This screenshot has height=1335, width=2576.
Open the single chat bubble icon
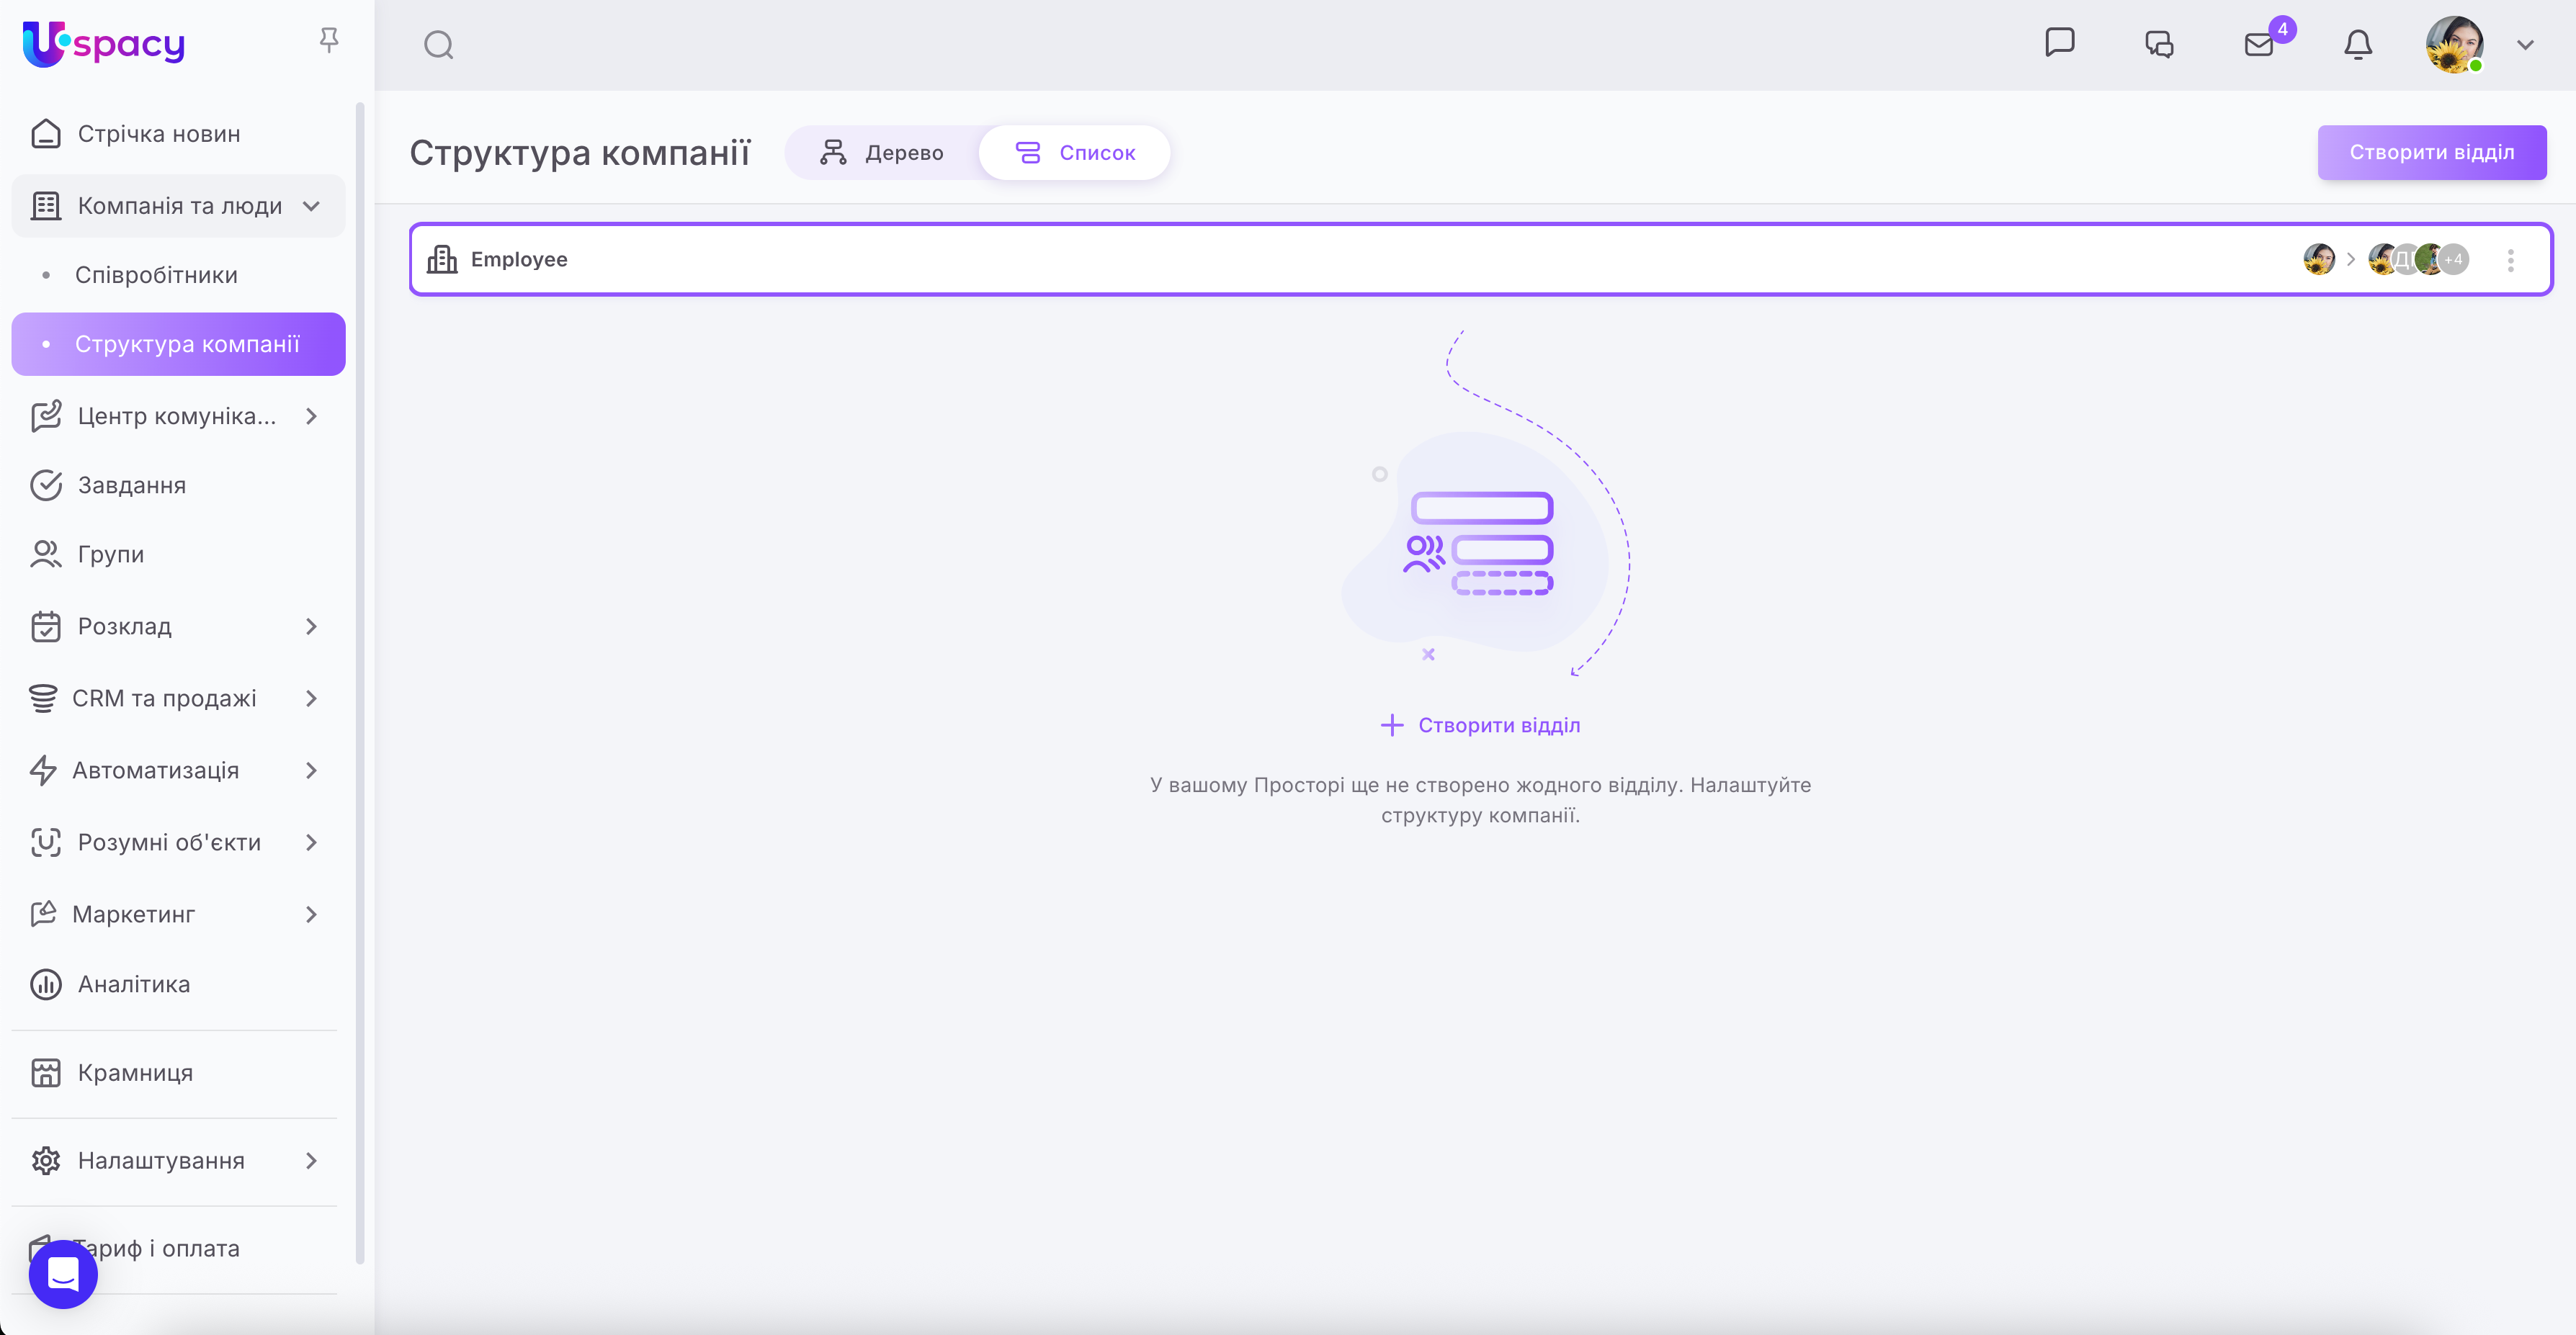pyautogui.click(x=2059, y=43)
